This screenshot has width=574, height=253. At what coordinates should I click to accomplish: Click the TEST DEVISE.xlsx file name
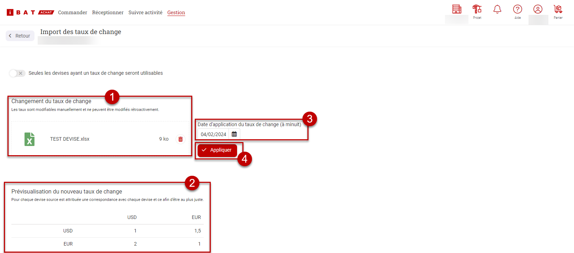(70, 139)
